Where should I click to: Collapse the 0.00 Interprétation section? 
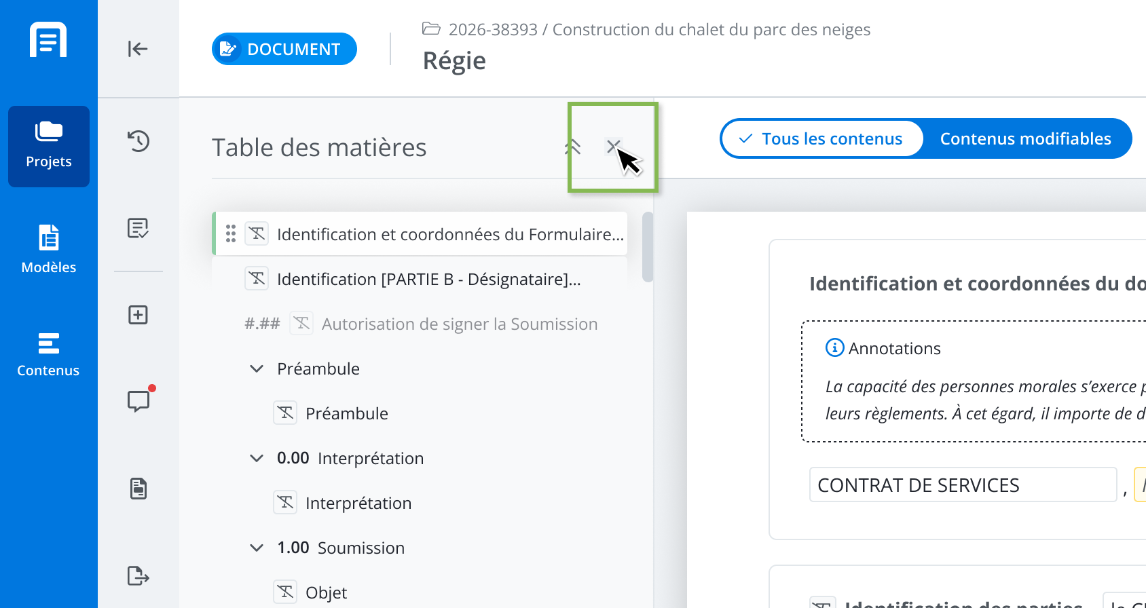tap(257, 458)
